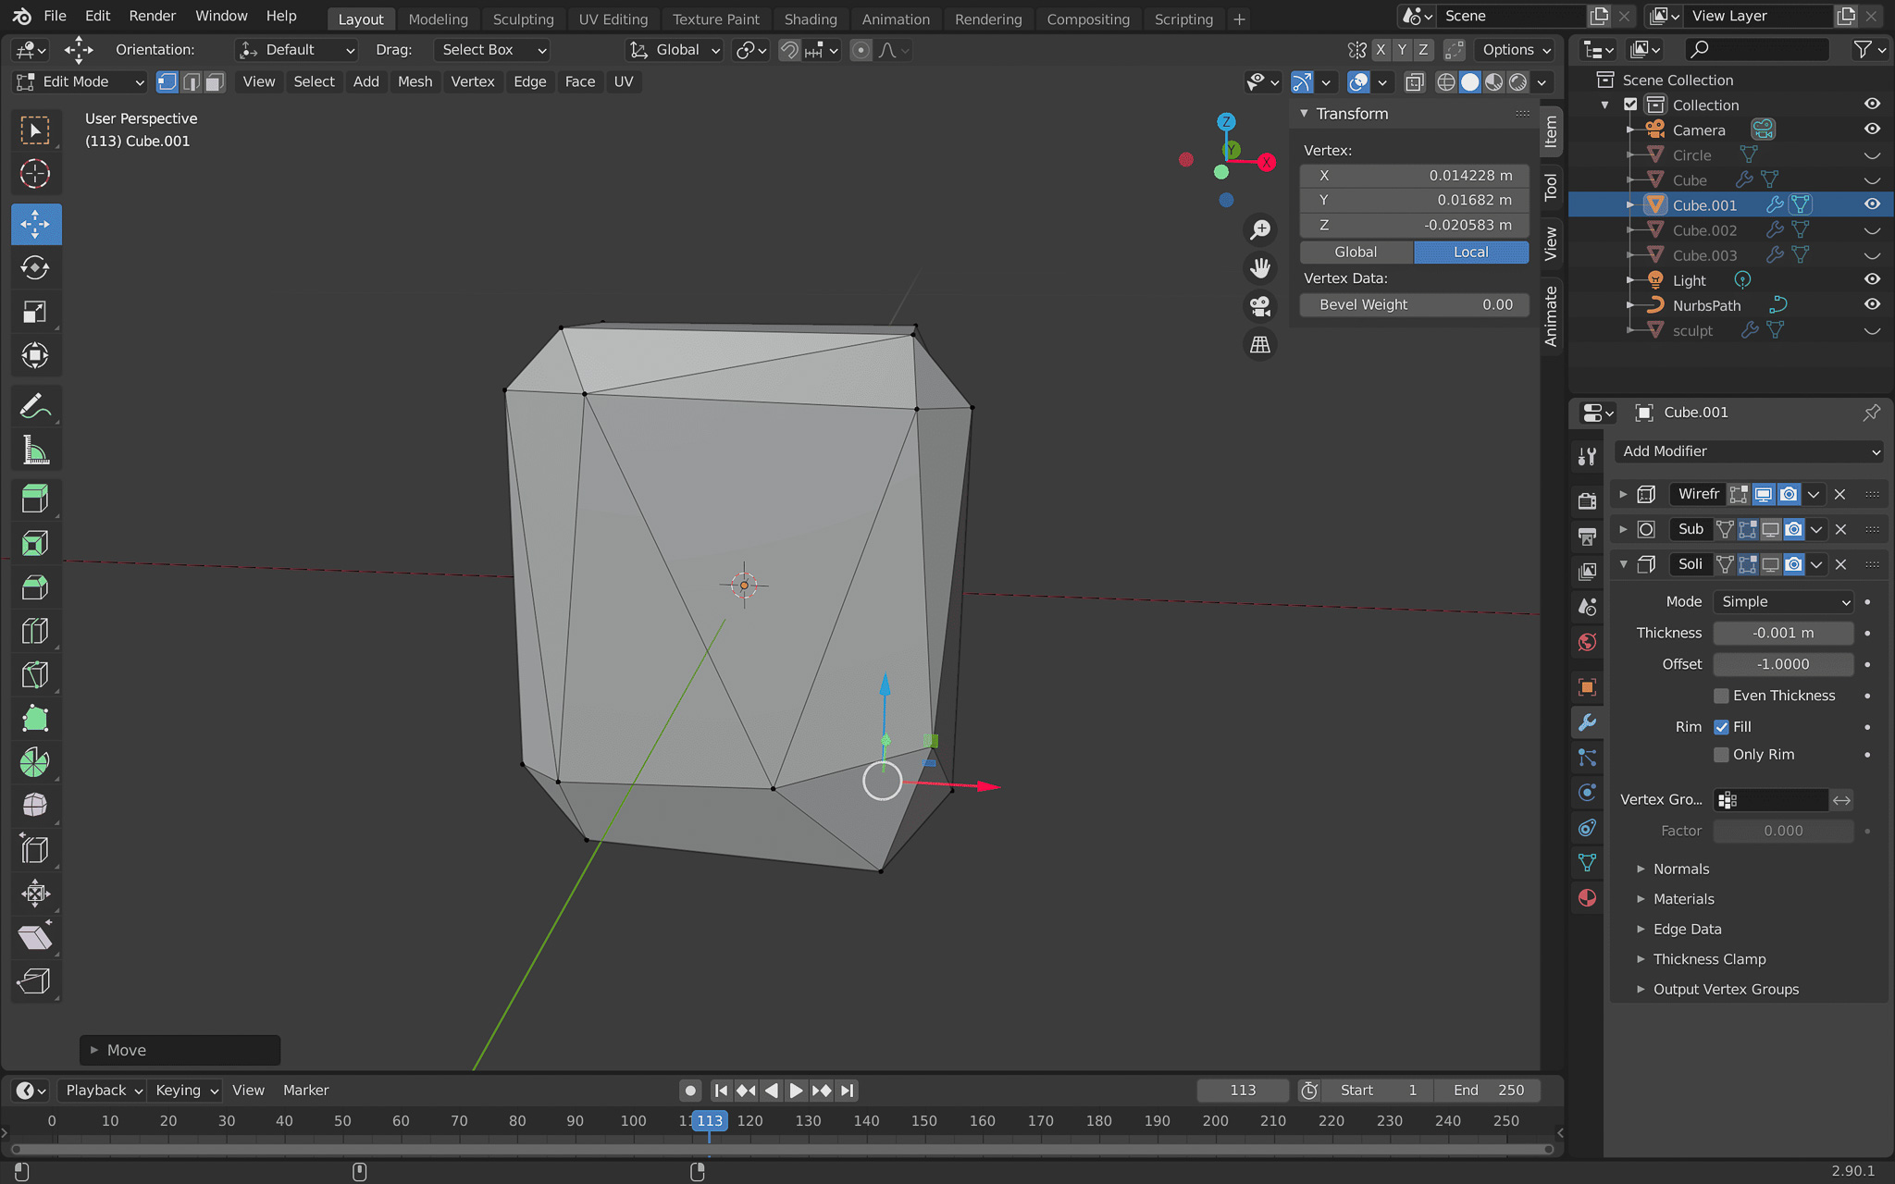Open the Orientation Default dropdown
Viewport: 1895px width, 1184px height.
pyautogui.click(x=296, y=50)
